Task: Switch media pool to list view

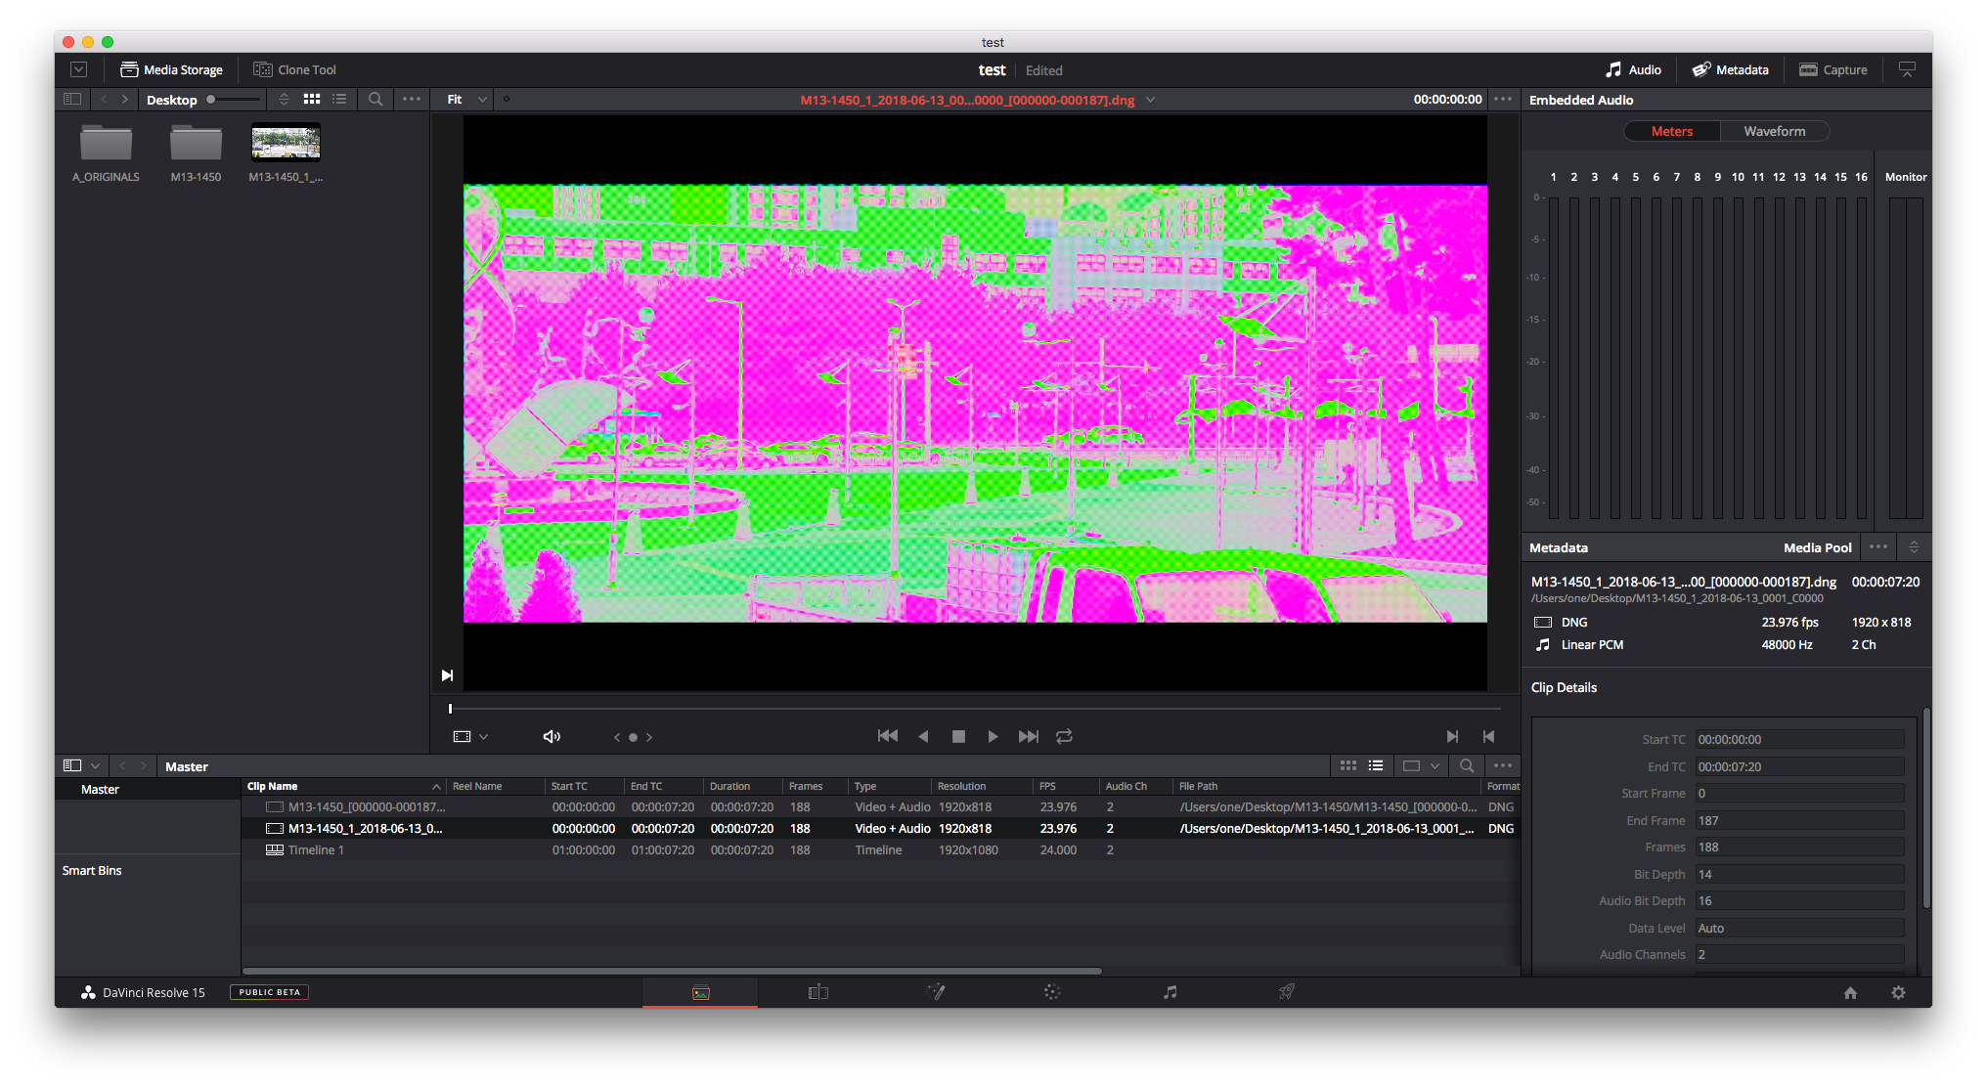Action: click(1376, 765)
